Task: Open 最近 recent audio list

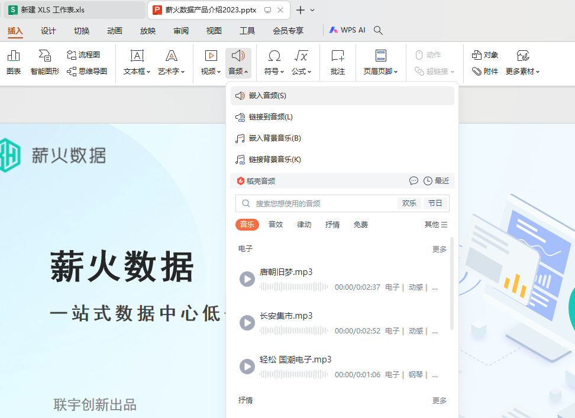Action: pos(436,180)
